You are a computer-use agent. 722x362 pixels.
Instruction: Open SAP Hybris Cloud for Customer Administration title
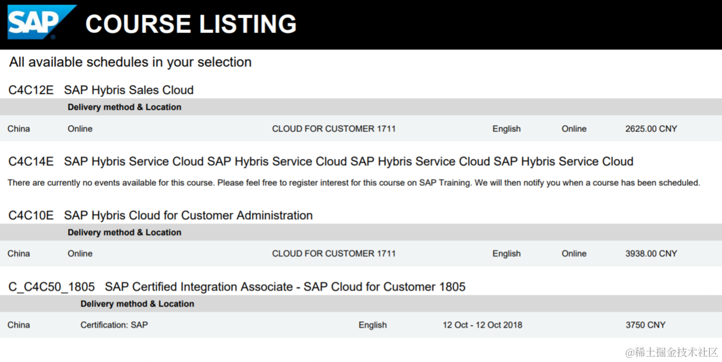pos(188,216)
